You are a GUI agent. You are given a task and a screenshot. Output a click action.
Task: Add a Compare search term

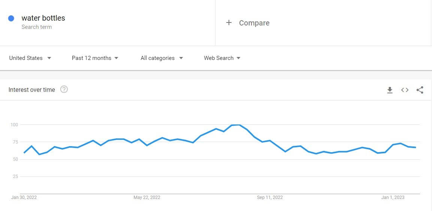pyautogui.click(x=254, y=23)
